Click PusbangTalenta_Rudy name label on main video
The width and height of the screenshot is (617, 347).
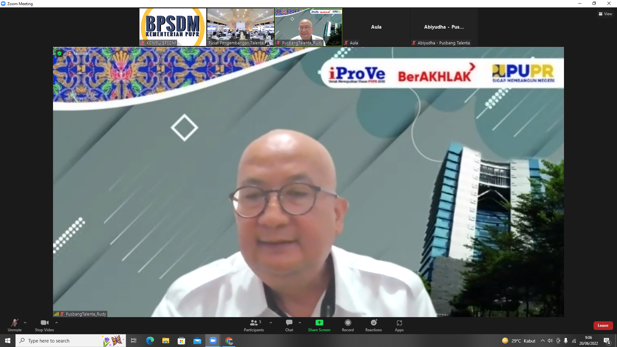(86, 314)
